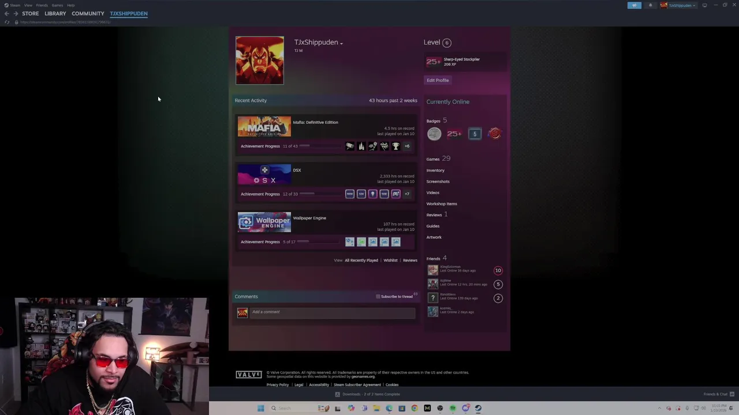Open the Workshop Items link

click(x=442, y=203)
